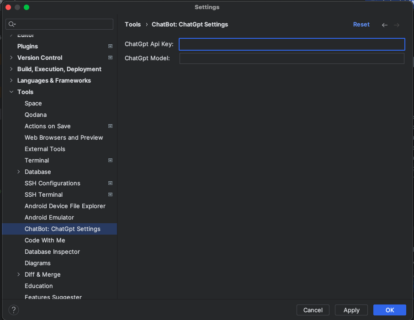Expand the Diff & Merge node

(19, 274)
